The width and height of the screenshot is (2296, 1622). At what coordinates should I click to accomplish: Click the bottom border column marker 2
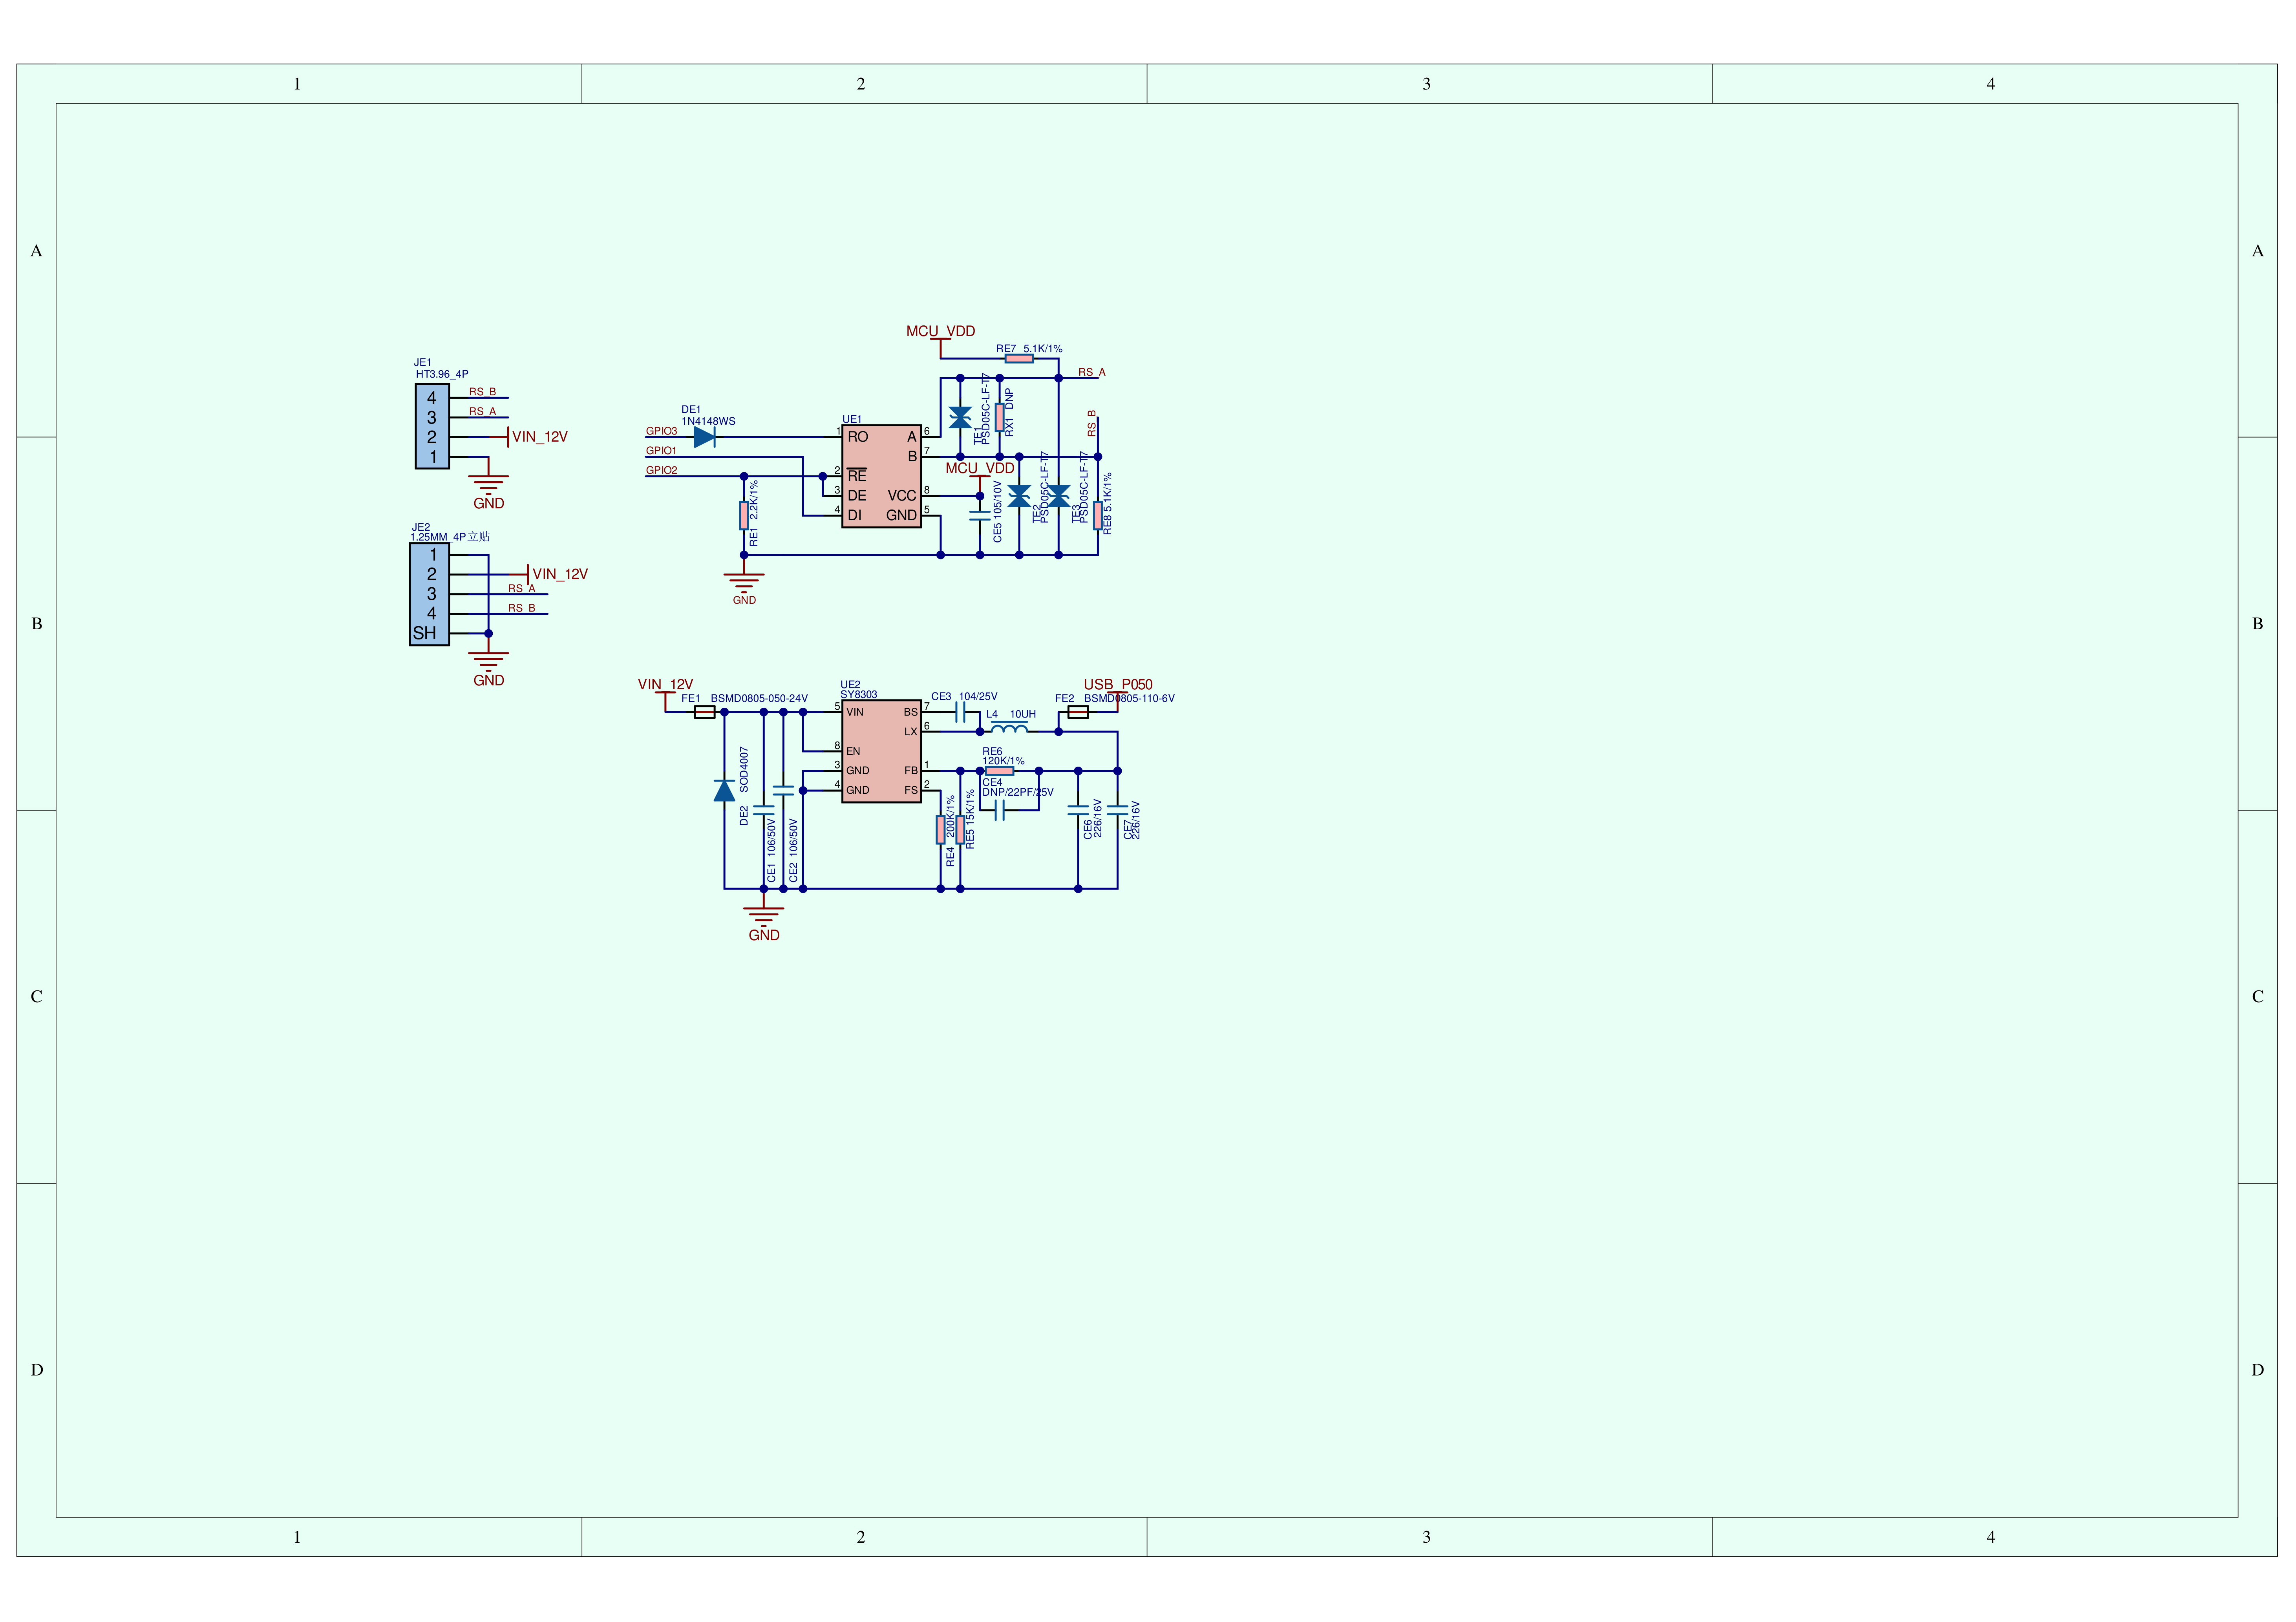861,1537
